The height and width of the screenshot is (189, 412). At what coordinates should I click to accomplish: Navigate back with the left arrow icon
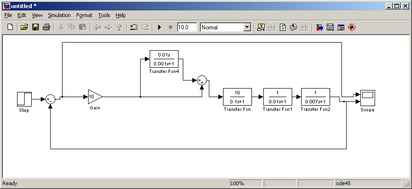98,27
